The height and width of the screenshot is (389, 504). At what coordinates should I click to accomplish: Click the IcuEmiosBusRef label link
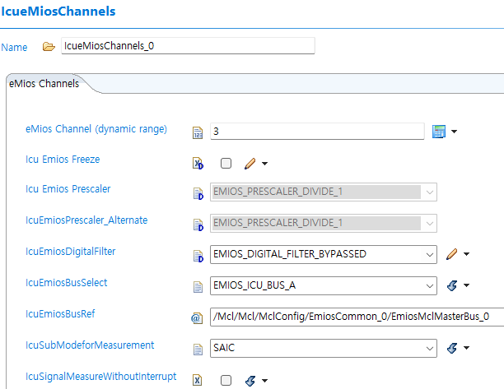click(x=59, y=313)
